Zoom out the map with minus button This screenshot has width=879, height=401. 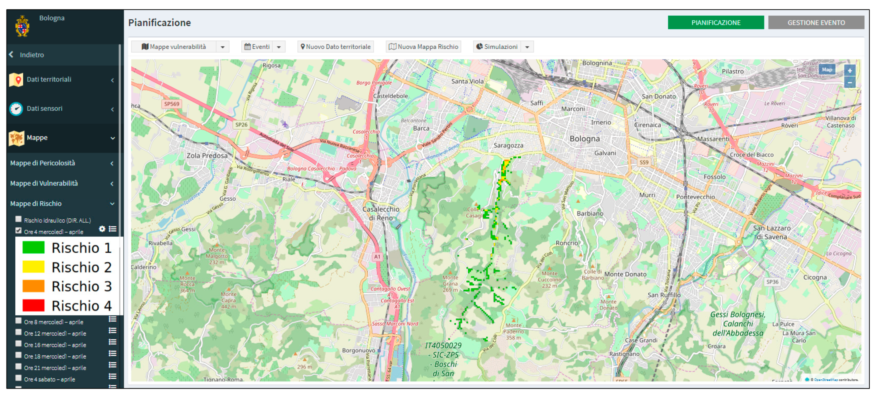tap(849, 83)
